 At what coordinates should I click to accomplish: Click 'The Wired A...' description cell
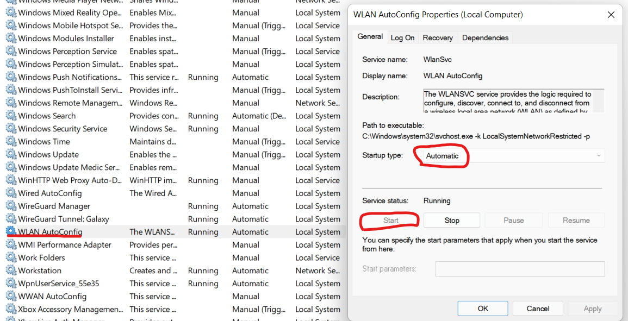point(153,193)
